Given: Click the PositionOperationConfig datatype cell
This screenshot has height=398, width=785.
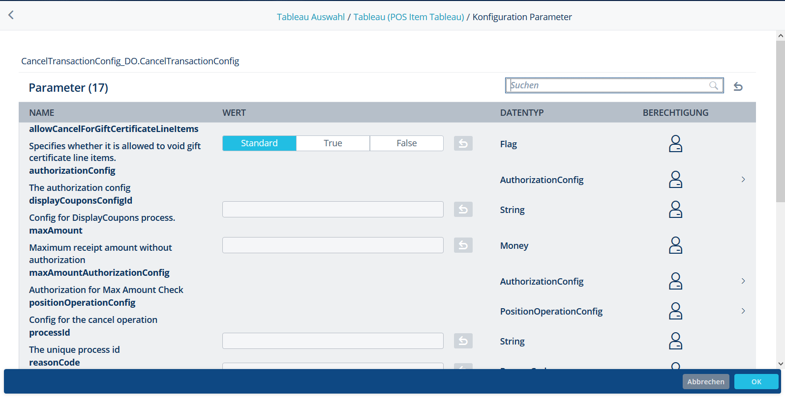Looking at the screenshot, I should pos(551,312).
